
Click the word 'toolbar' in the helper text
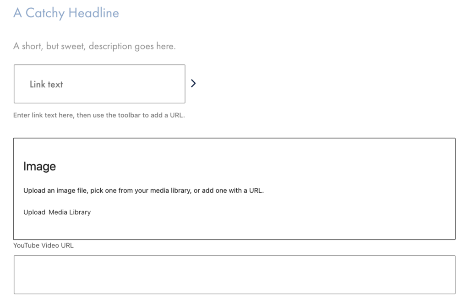tap(129, 115)
